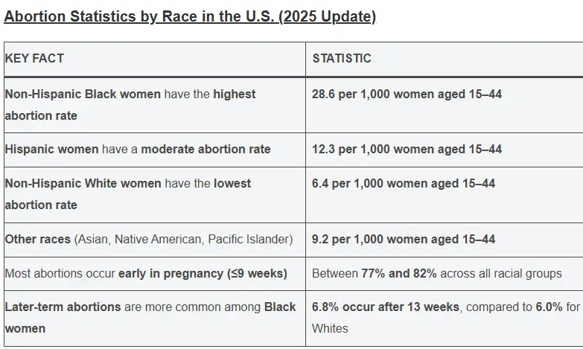Click the bold 'moderate abortion rate' phrase
Image resolution: width=583 pixels, height=349 pixels.
point(206,149)
